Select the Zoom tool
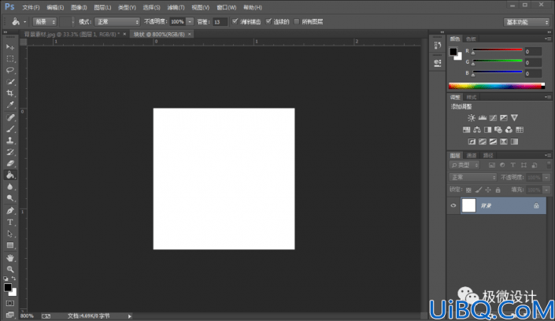Screen dimensions: 555x321 [10, 269]
